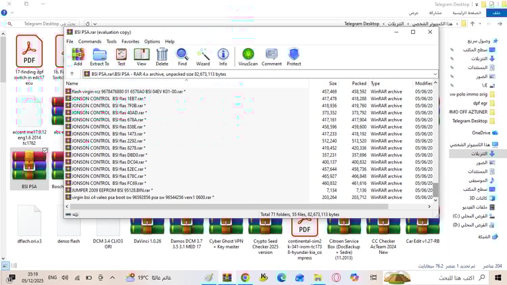Click the View toolbar icon
Screen dimensions: 507x285
pos(141,57)
